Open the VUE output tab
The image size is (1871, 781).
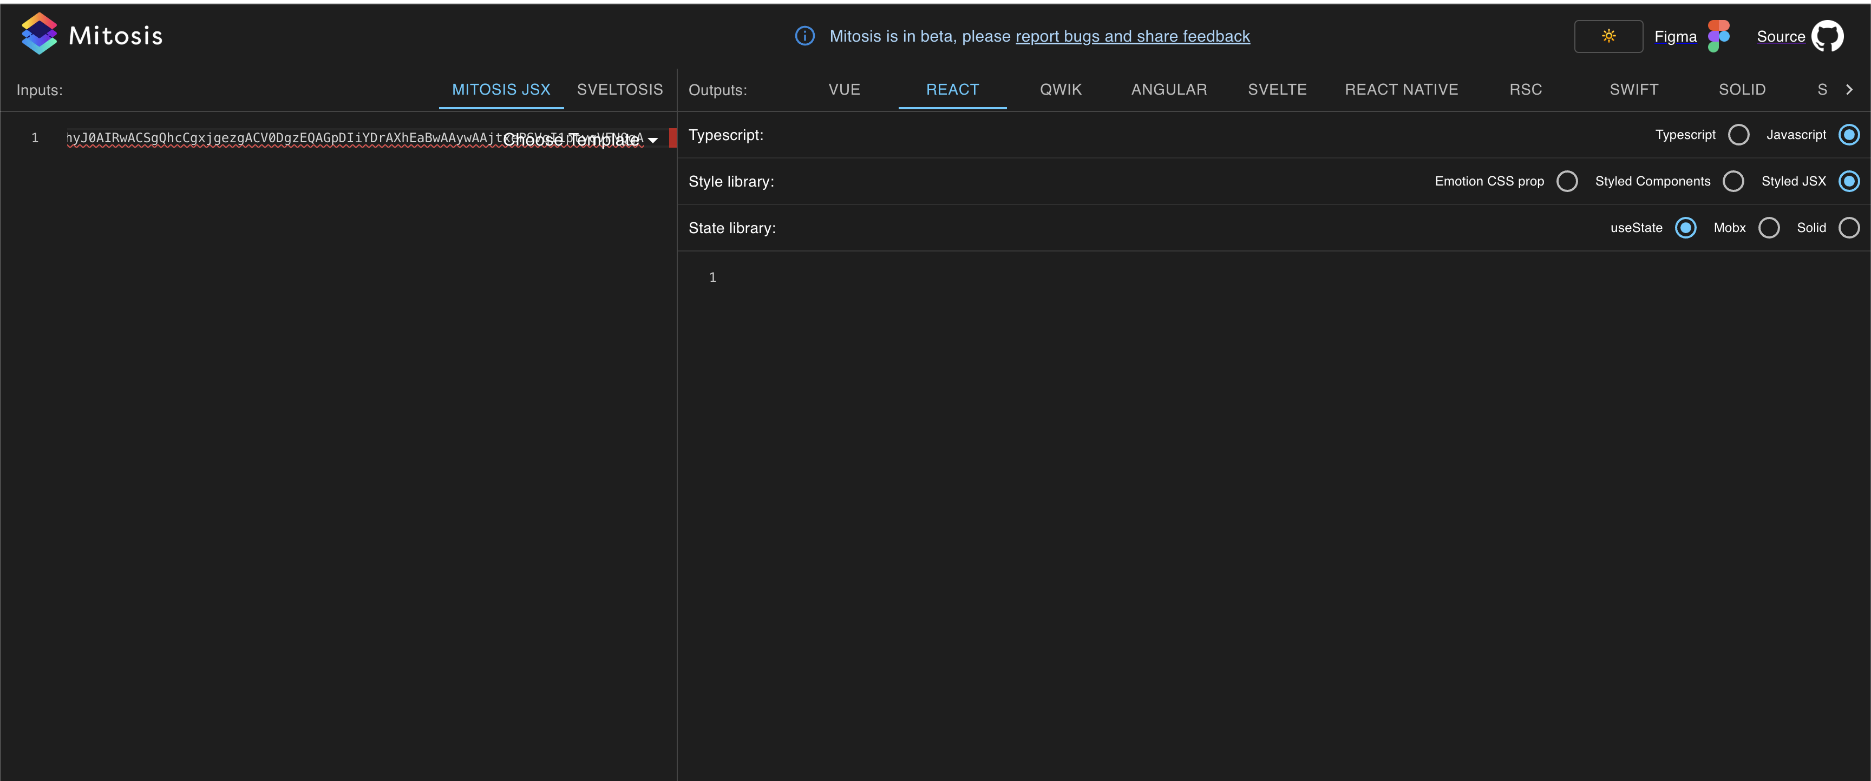tap(844, 89)
